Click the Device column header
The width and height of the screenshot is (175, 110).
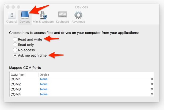[44, 75]
